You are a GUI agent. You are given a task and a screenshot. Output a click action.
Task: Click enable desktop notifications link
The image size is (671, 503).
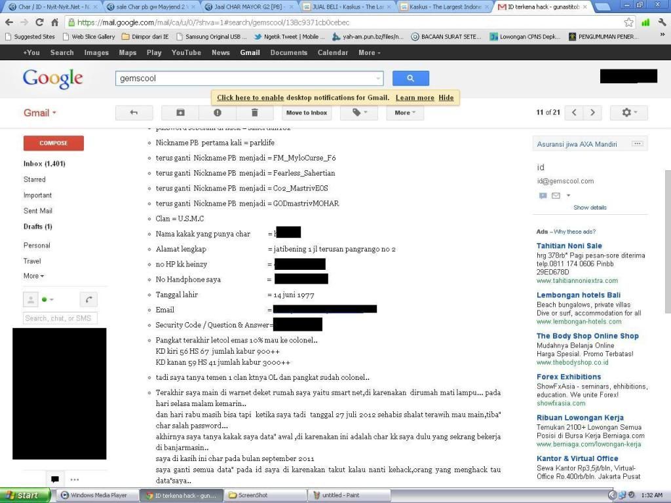click(250, 98)
